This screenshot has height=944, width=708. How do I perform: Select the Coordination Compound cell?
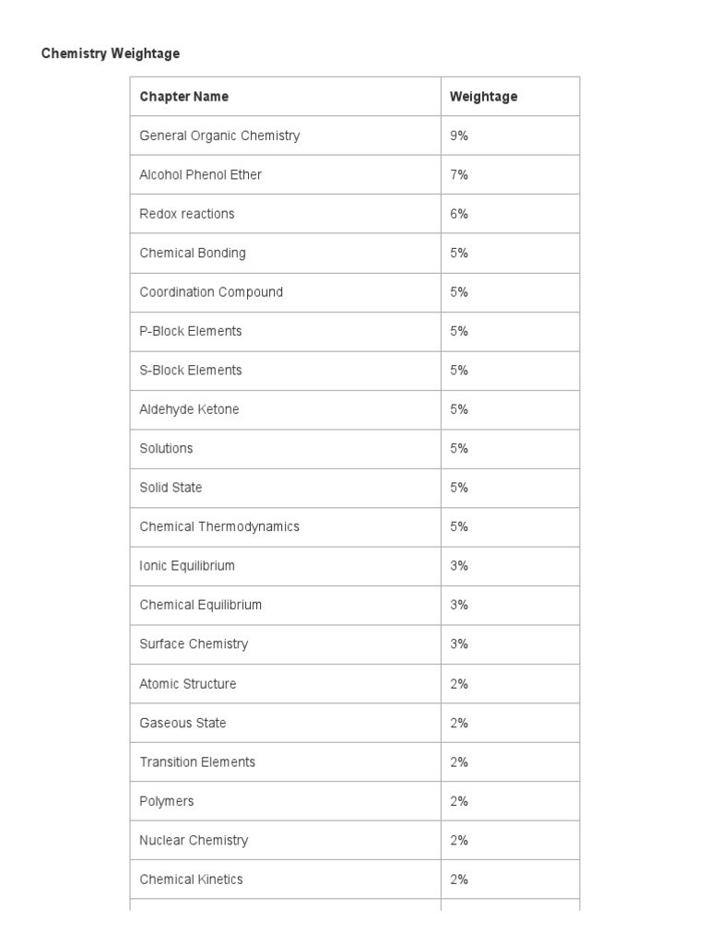coord(211,292)
